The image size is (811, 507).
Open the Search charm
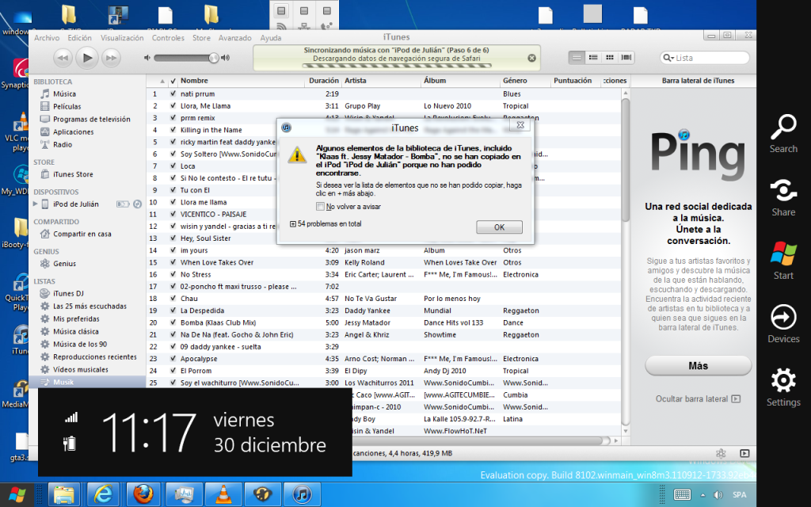click(x=782, y=133)
